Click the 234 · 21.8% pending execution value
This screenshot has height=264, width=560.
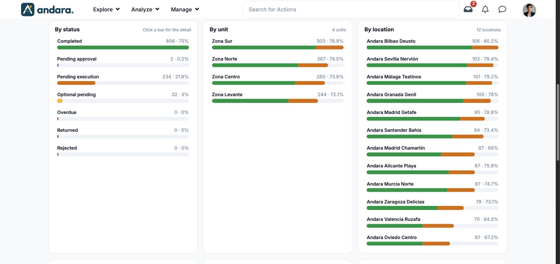(x=175, y=77)
